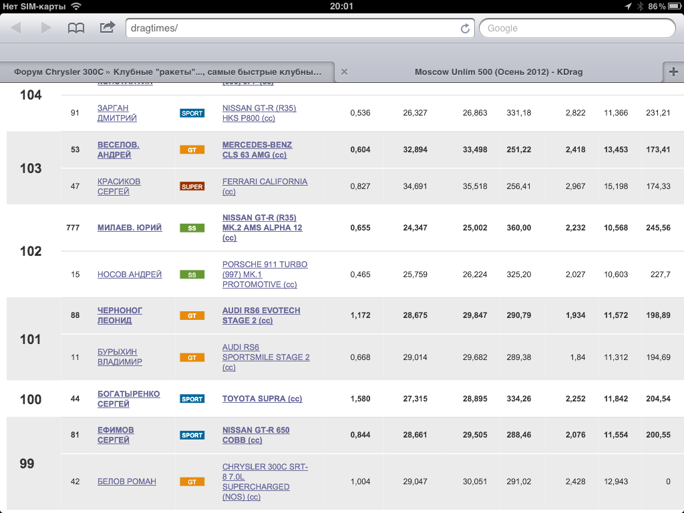Click the battery icon in status bar
Image resolution: width=684 pixels, height=513 pixels.
[x=675, y=6]
